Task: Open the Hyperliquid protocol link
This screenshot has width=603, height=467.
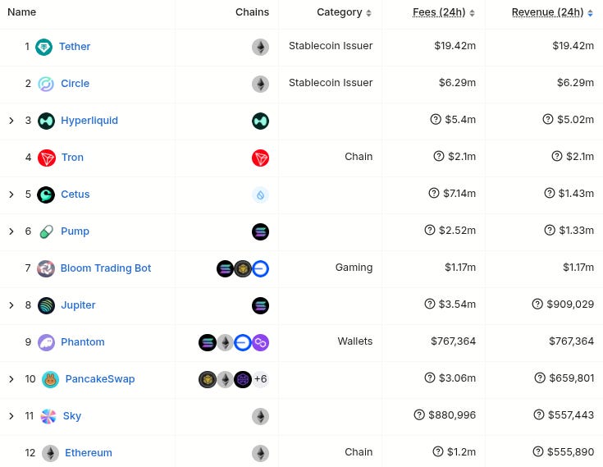Action: click(x=89, y=121)
